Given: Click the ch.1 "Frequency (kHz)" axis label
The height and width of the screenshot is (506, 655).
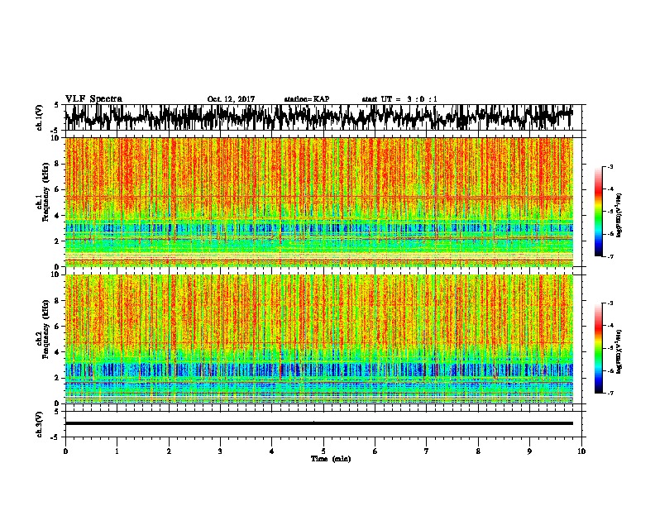Looking at the screenshot, I should [x=46, y=192].
